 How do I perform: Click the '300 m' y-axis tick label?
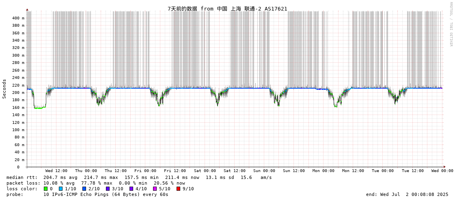[18, 55]
